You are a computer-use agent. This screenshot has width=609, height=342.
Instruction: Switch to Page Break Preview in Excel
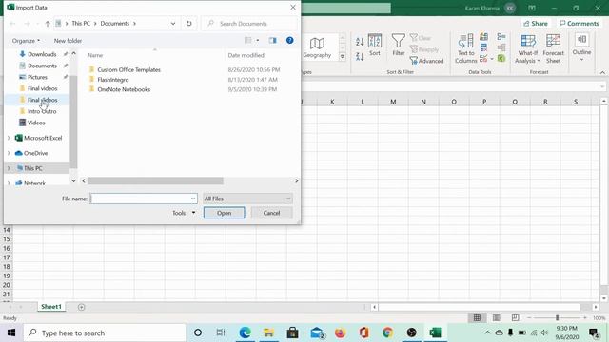click(515, 318)
